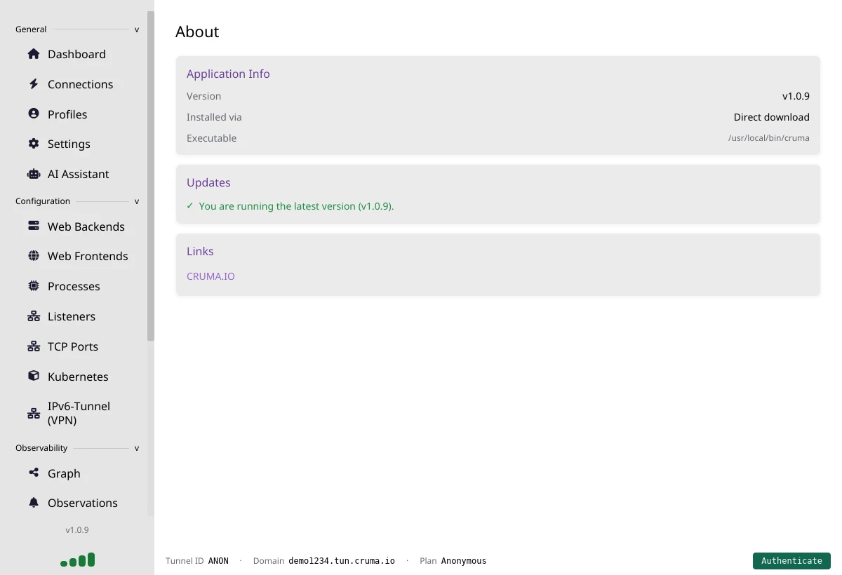Click the Web Frontends globe icon

tap(34, 256)
